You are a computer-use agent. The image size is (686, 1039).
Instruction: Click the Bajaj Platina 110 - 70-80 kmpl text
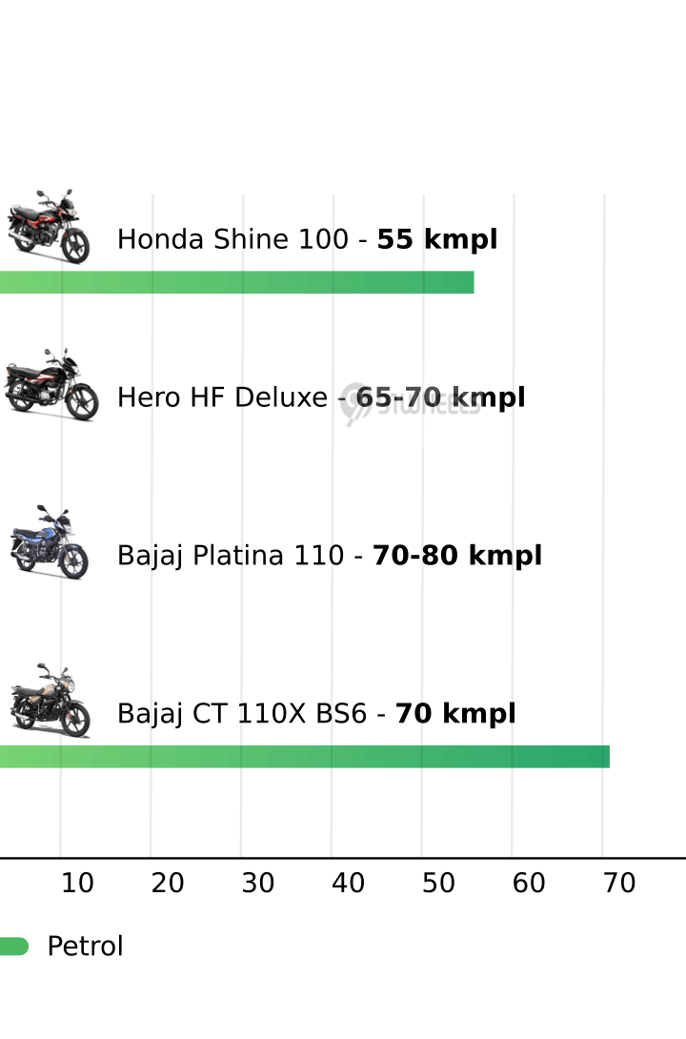[x=329, y=556]
